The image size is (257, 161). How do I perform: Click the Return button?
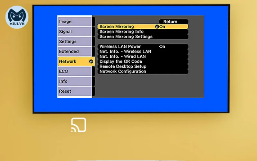[x=174, y=22]
